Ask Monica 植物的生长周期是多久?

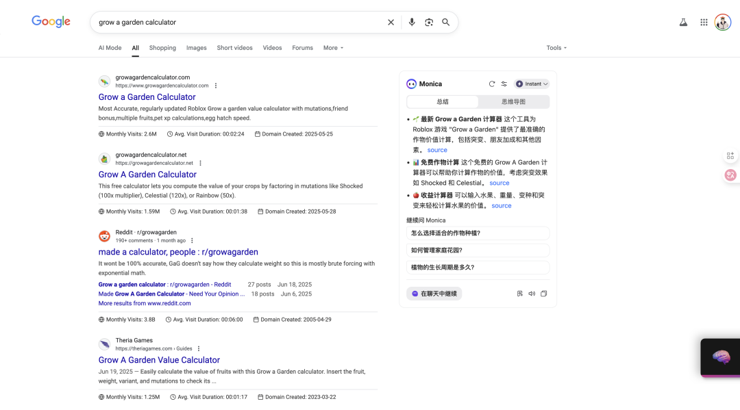pos(478,267)
